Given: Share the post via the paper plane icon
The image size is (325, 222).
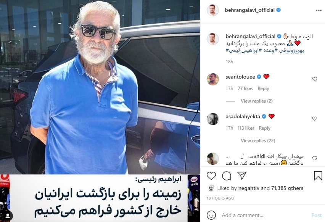Looking at the screenshot, I should 242,176.
